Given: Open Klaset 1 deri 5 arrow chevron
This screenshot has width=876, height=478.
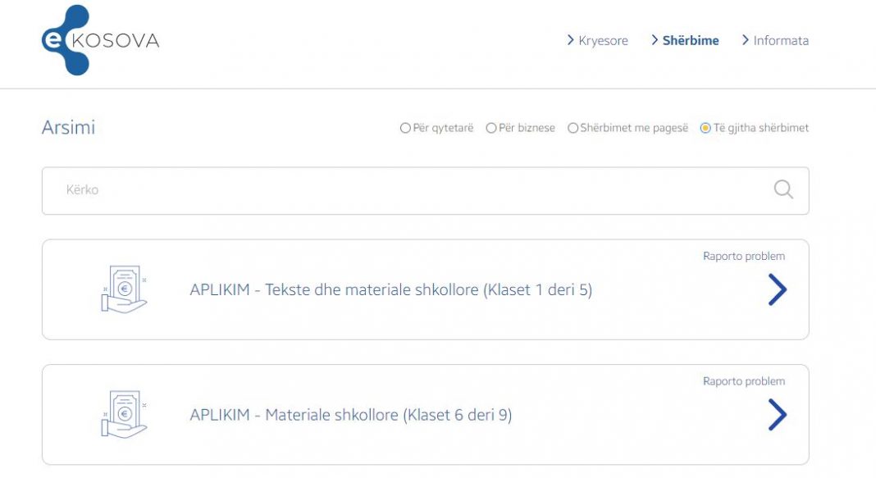Looking at the screenshot, I should tap(777, 289).
